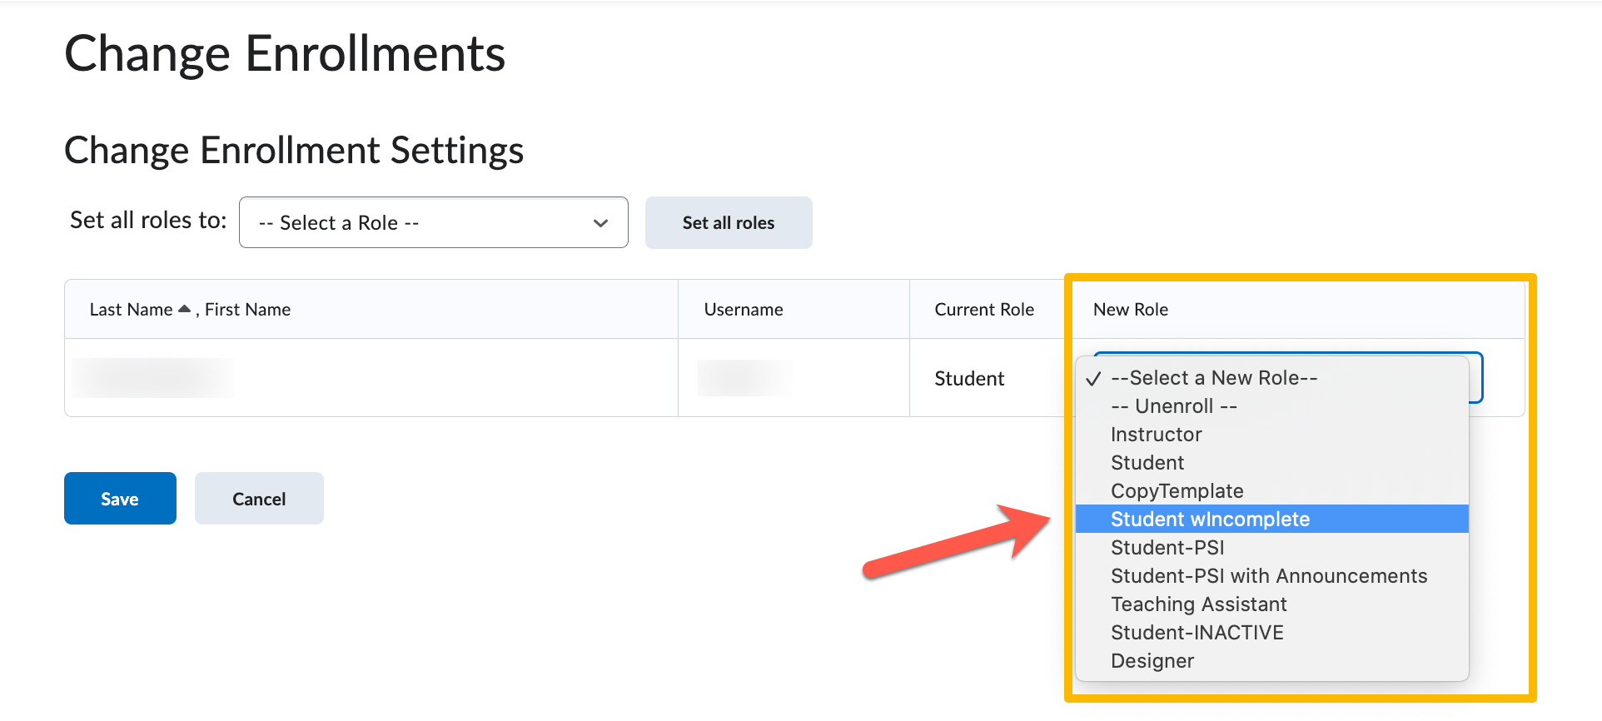Click the New Role column header
This screenshot has height=721, width=1602.
point(1131,310)
